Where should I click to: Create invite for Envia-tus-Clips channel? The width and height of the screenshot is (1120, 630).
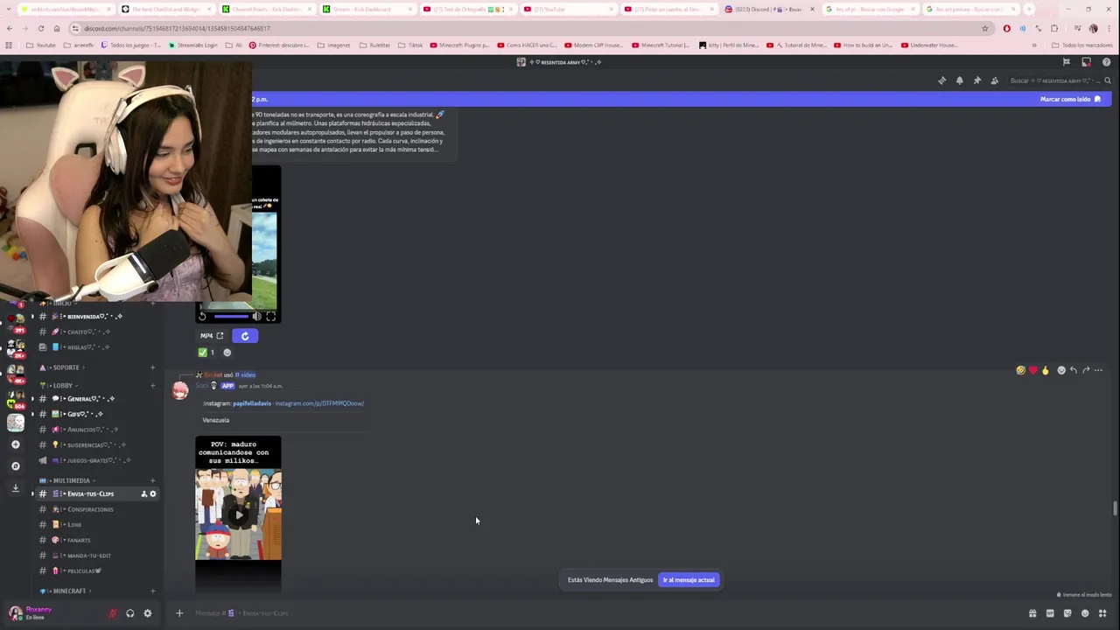click(x=143, y=494)
